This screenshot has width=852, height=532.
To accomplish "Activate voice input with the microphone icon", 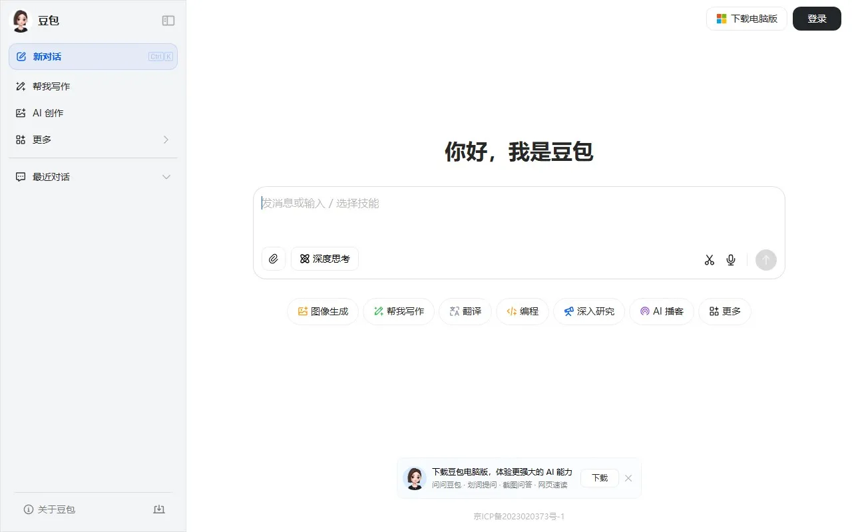I will [730, 259].
